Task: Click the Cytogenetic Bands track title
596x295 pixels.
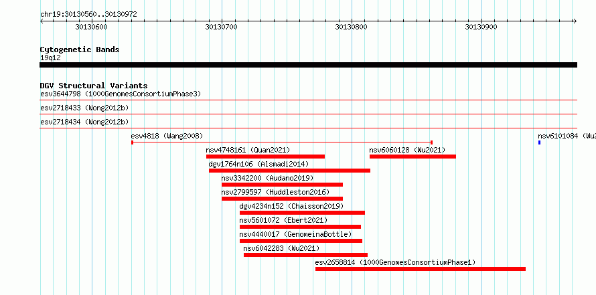Action: (x=80, y=50)
